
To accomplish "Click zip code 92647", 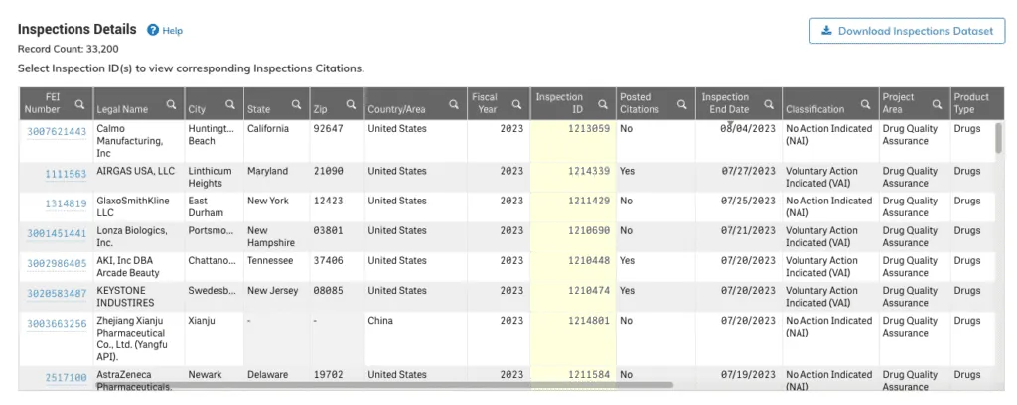I will coord(328,128).
